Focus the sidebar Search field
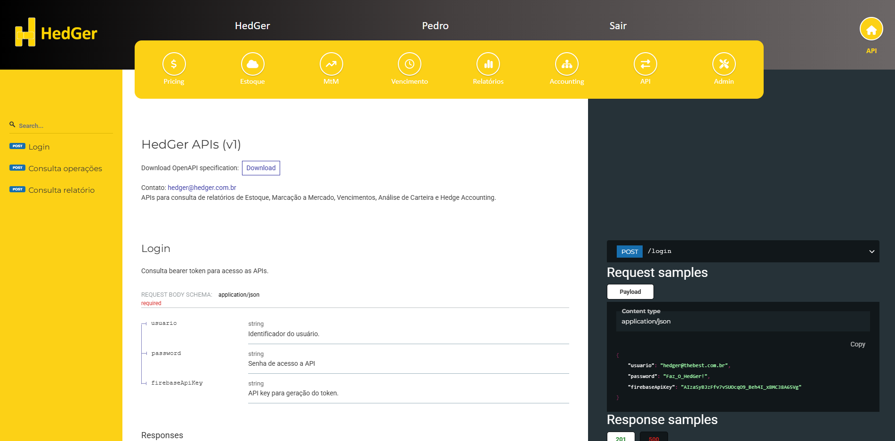The height and width of the screenshot is (441, 895). 61,126
